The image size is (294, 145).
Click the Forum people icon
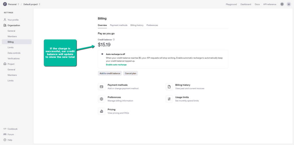(x=5, y=134)
